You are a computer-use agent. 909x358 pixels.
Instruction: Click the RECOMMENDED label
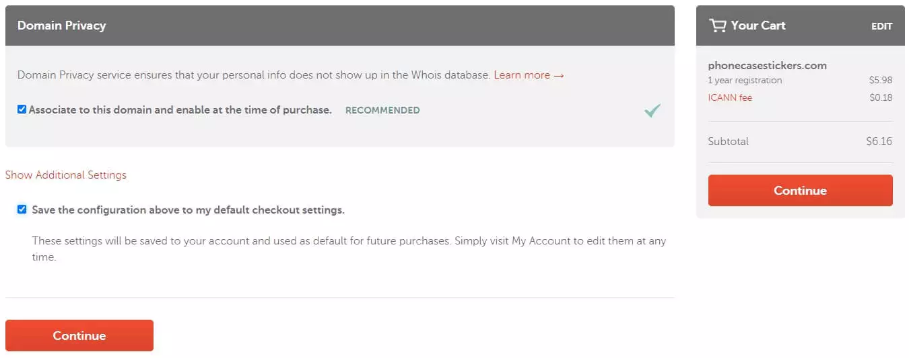(382, 110)
